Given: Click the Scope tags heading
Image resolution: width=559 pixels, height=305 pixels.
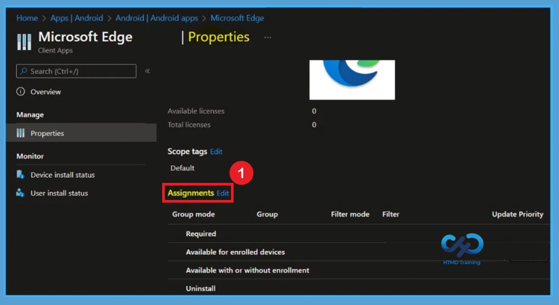Looking at the screenshot, I should pos(187,151).
